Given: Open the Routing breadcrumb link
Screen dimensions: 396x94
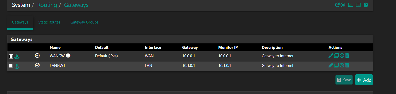Looking at the screenshot, I should 47,5.
